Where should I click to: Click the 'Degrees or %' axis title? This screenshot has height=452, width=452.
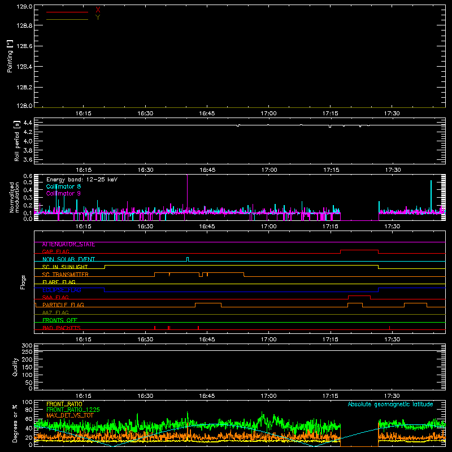[x=15, y=424]
